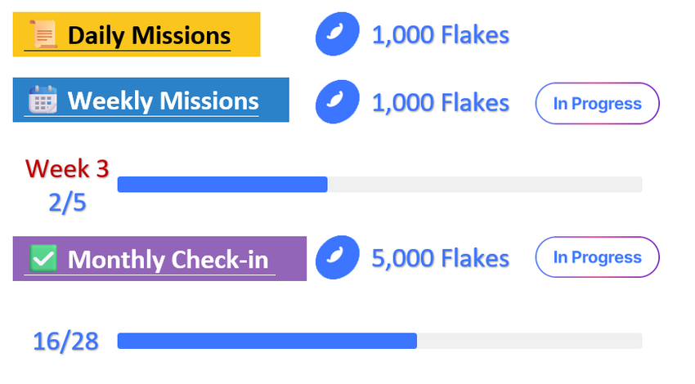
Task: Click the scroll icon beside Daily Missions
Action: pyautogui.click(x=44, y=35)
